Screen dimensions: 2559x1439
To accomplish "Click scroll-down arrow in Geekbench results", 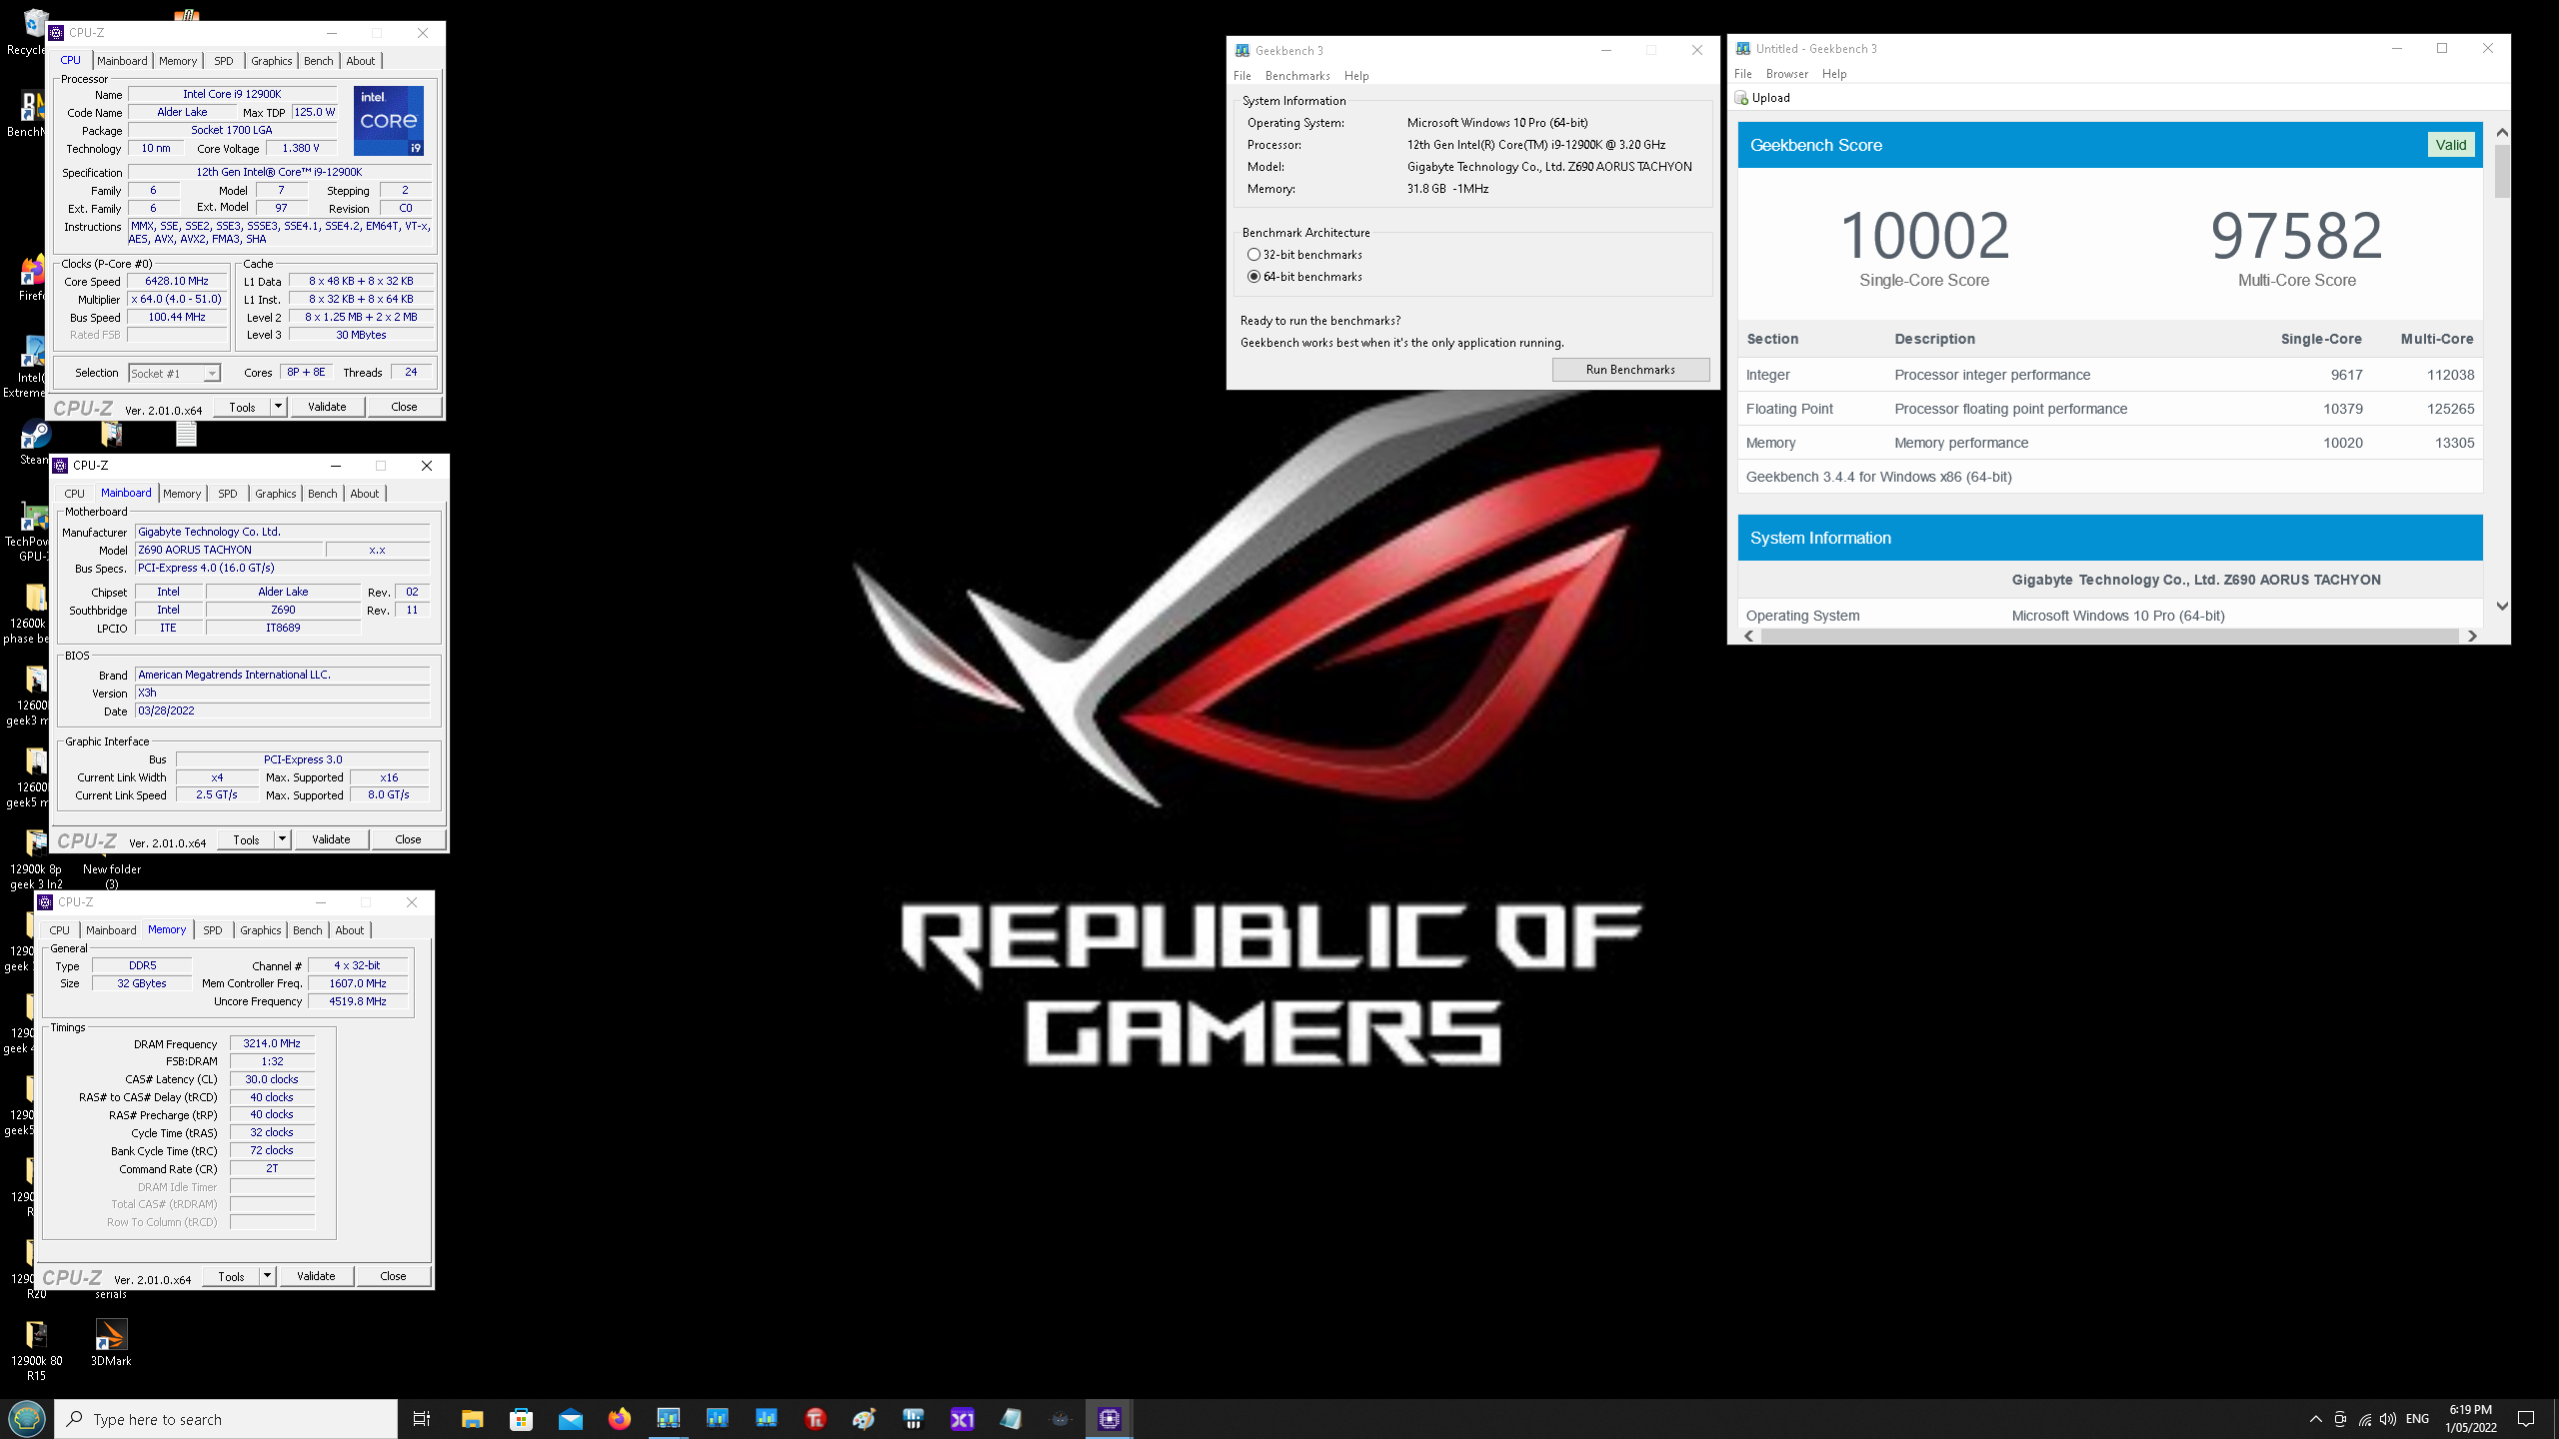I will (x=2502, y=606).
